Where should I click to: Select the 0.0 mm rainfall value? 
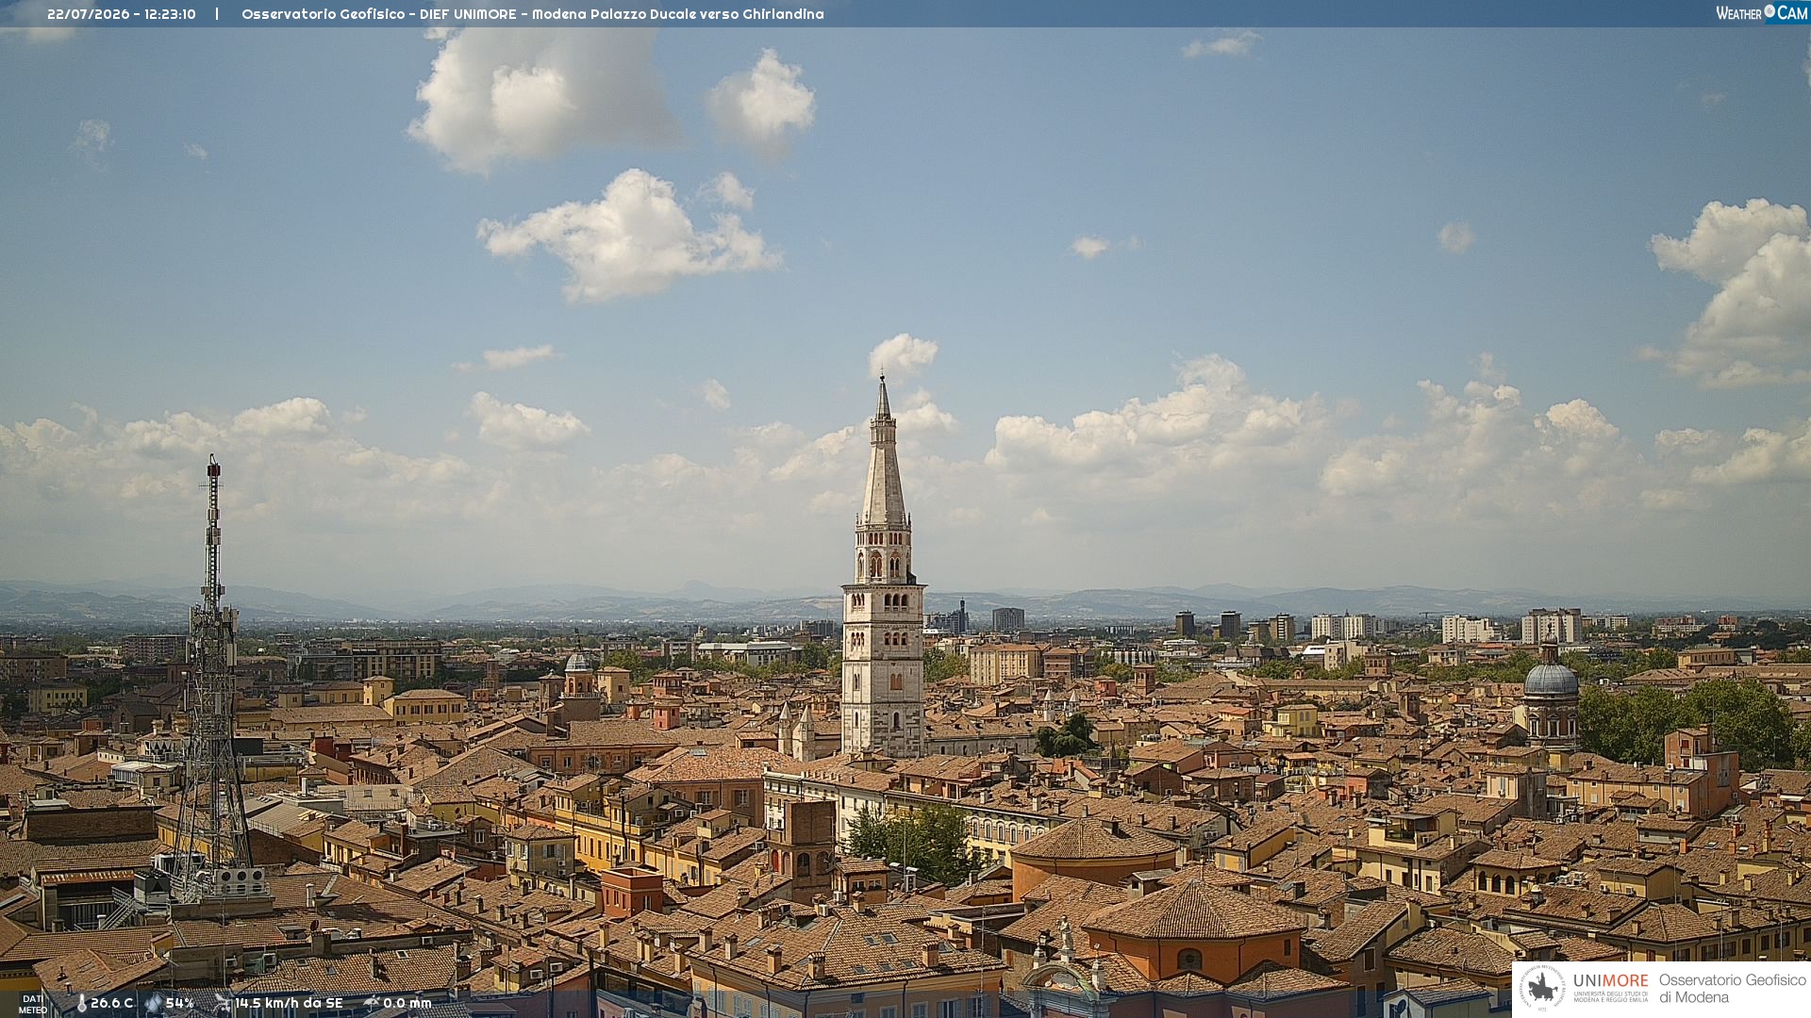pyautogui.click(x=407, y=1003)
